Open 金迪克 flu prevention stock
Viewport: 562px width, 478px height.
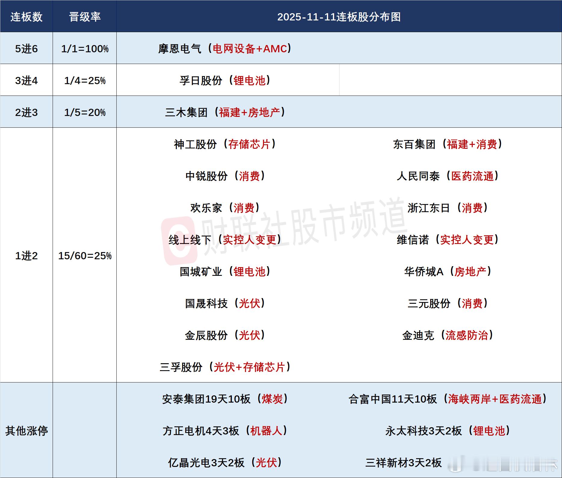point(418,336)
